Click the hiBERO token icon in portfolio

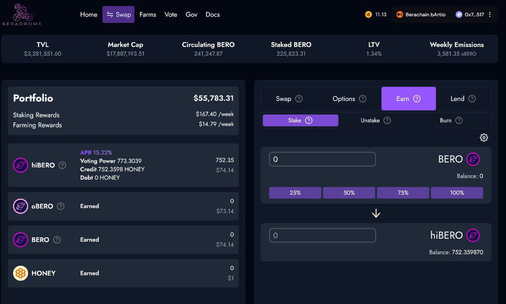pos(20,165)
